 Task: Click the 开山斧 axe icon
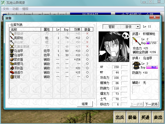click(x=12, y=42)
